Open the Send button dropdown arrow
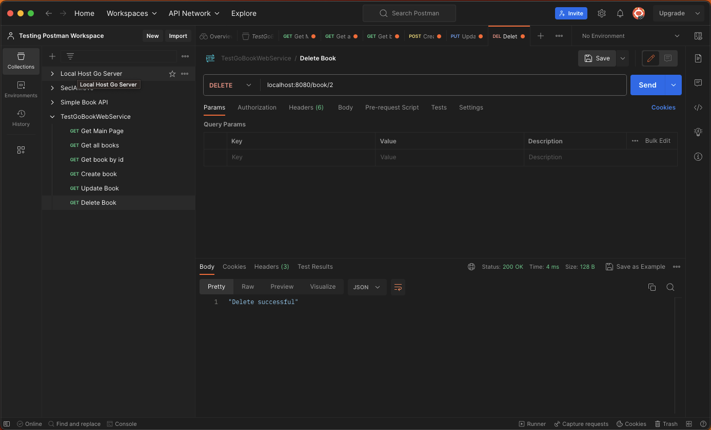The width and height of the screenshot is (711, 430). (673, 85)
